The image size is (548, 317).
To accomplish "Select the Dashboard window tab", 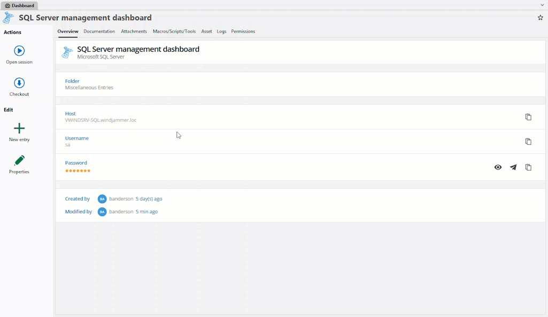I will (19, 5).
